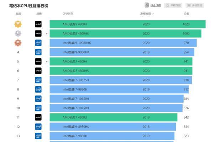215x142 pixels.
Task: Select the AMD锐龙9 4900H name
Action: click(75, 24)
